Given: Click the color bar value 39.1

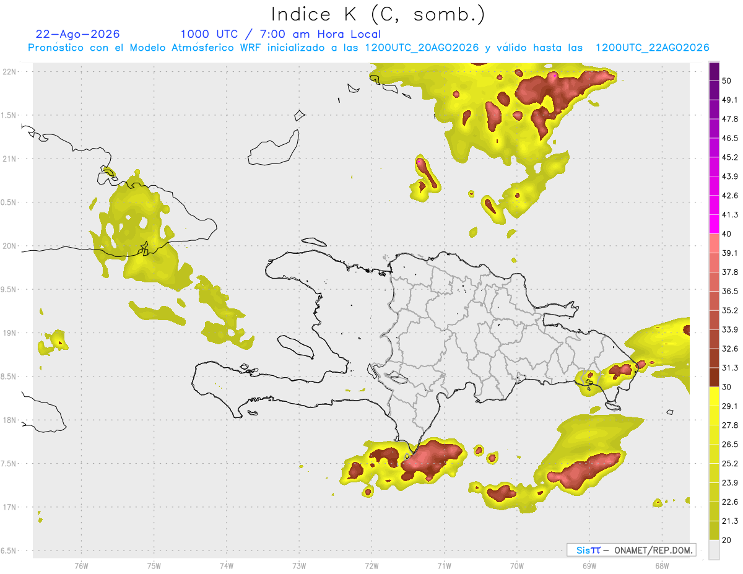Looking at the screenshot, I should (729, 253).
